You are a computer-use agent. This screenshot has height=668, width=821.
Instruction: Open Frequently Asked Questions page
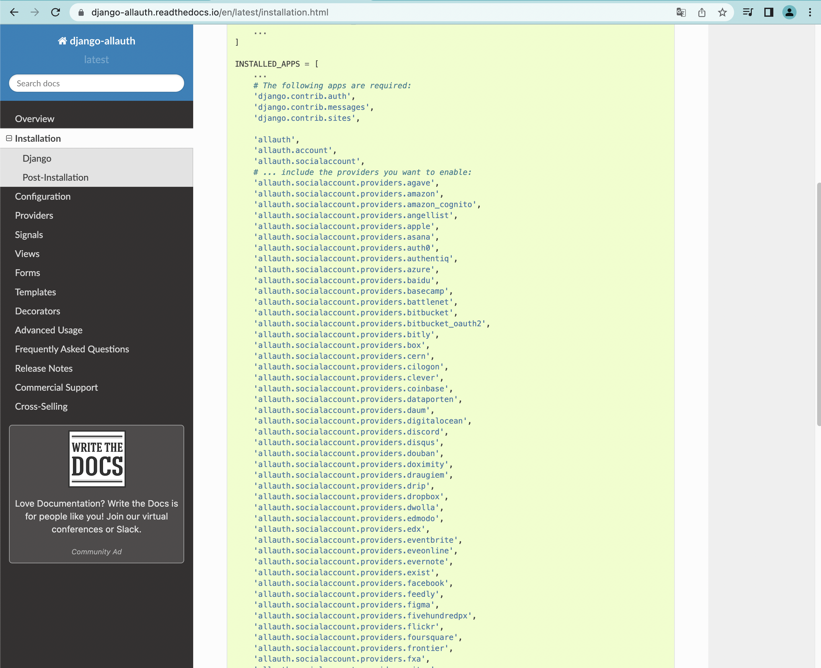tap(97, 349)
